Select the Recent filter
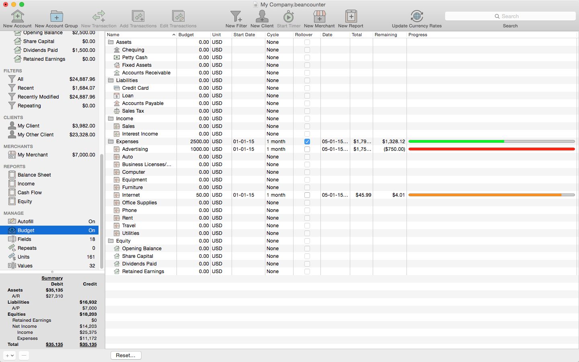Screen dimensions: 579x362 pos(50,88)
